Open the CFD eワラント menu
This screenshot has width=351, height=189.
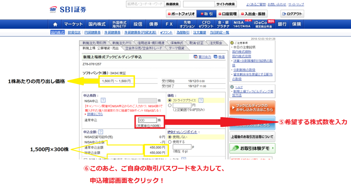(206, 24)
